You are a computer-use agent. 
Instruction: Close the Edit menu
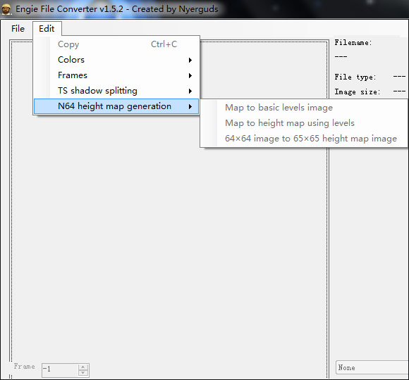[x=47, y=29]
